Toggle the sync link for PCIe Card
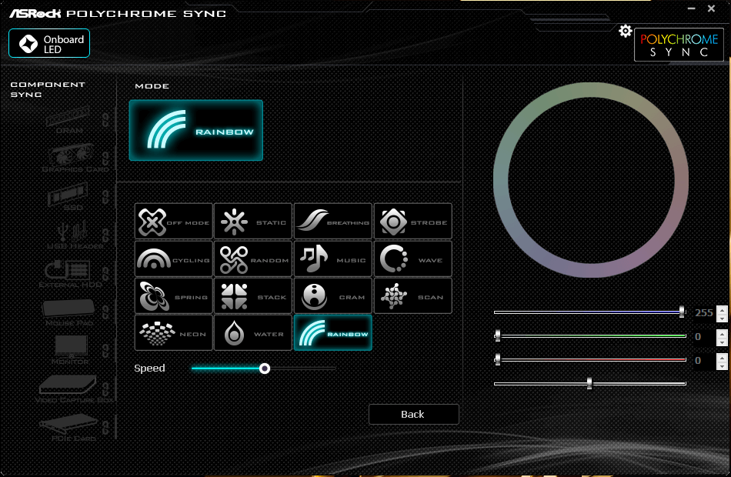The image size is (731, 477). point(106,428)
